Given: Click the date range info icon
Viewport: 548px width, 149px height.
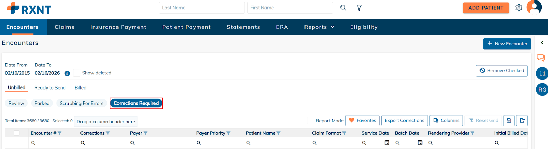Looking at the screenshot, I should (67, 73).
